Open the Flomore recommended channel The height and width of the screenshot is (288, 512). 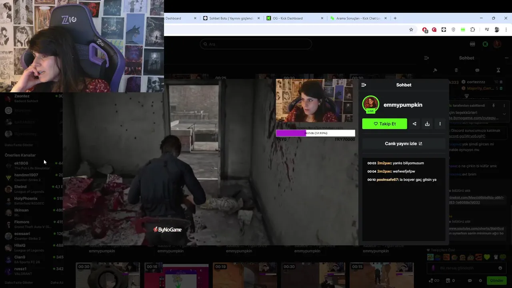(x=34, y=224)
